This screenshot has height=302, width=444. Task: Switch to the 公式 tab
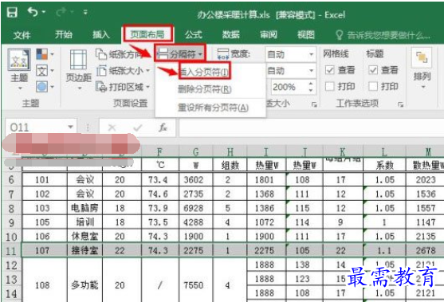click(194, 35)
